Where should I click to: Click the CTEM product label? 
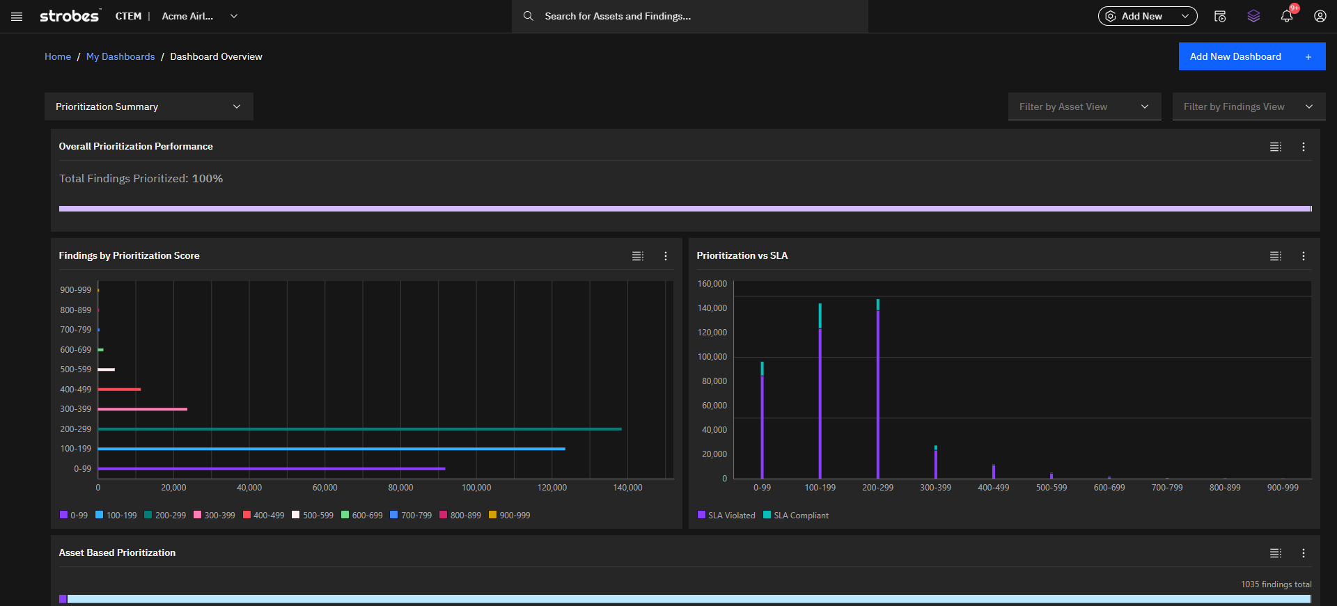[128, 16]
